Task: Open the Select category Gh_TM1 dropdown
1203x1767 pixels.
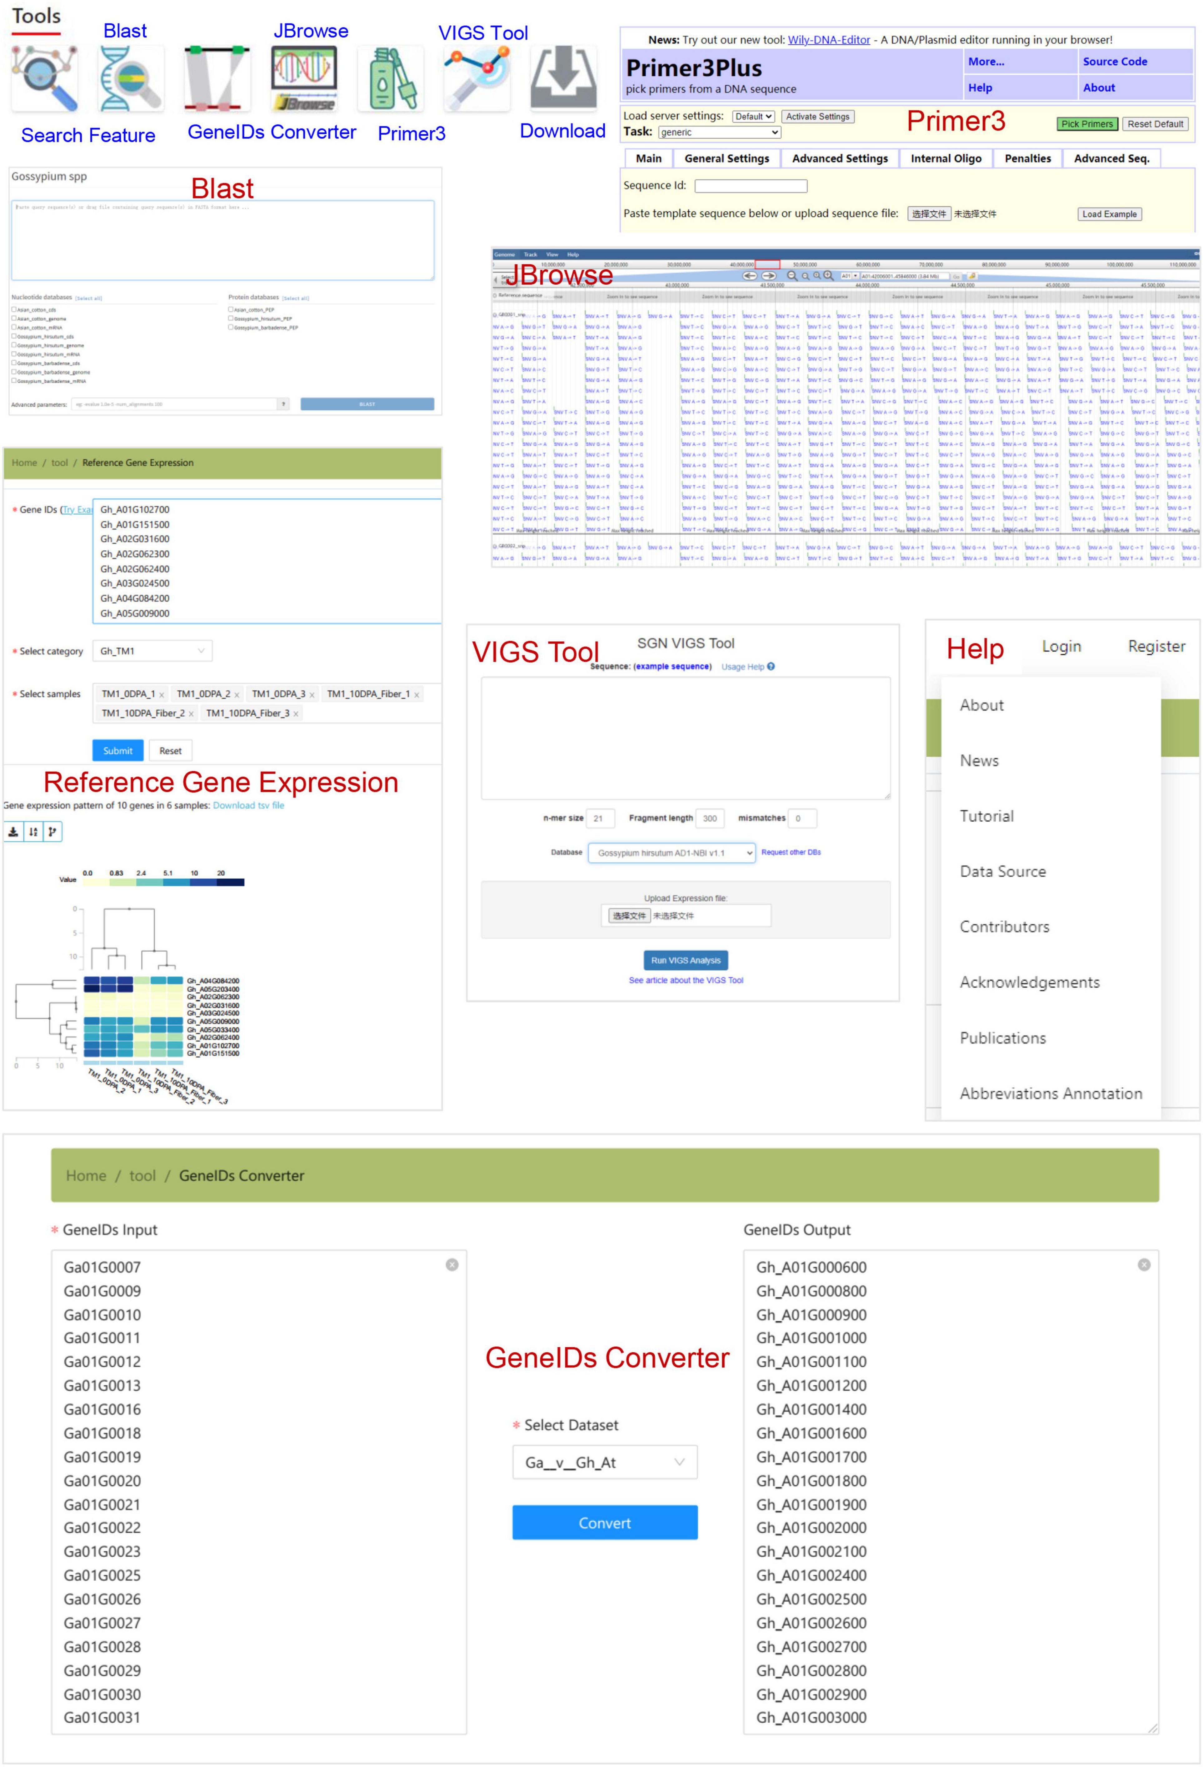Action: point(152,652)
